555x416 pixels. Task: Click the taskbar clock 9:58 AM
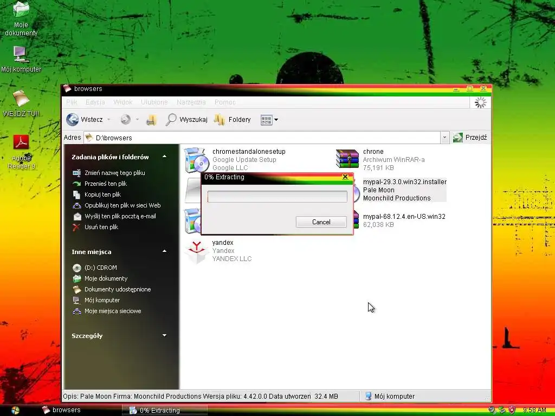(x=534, y=410)
